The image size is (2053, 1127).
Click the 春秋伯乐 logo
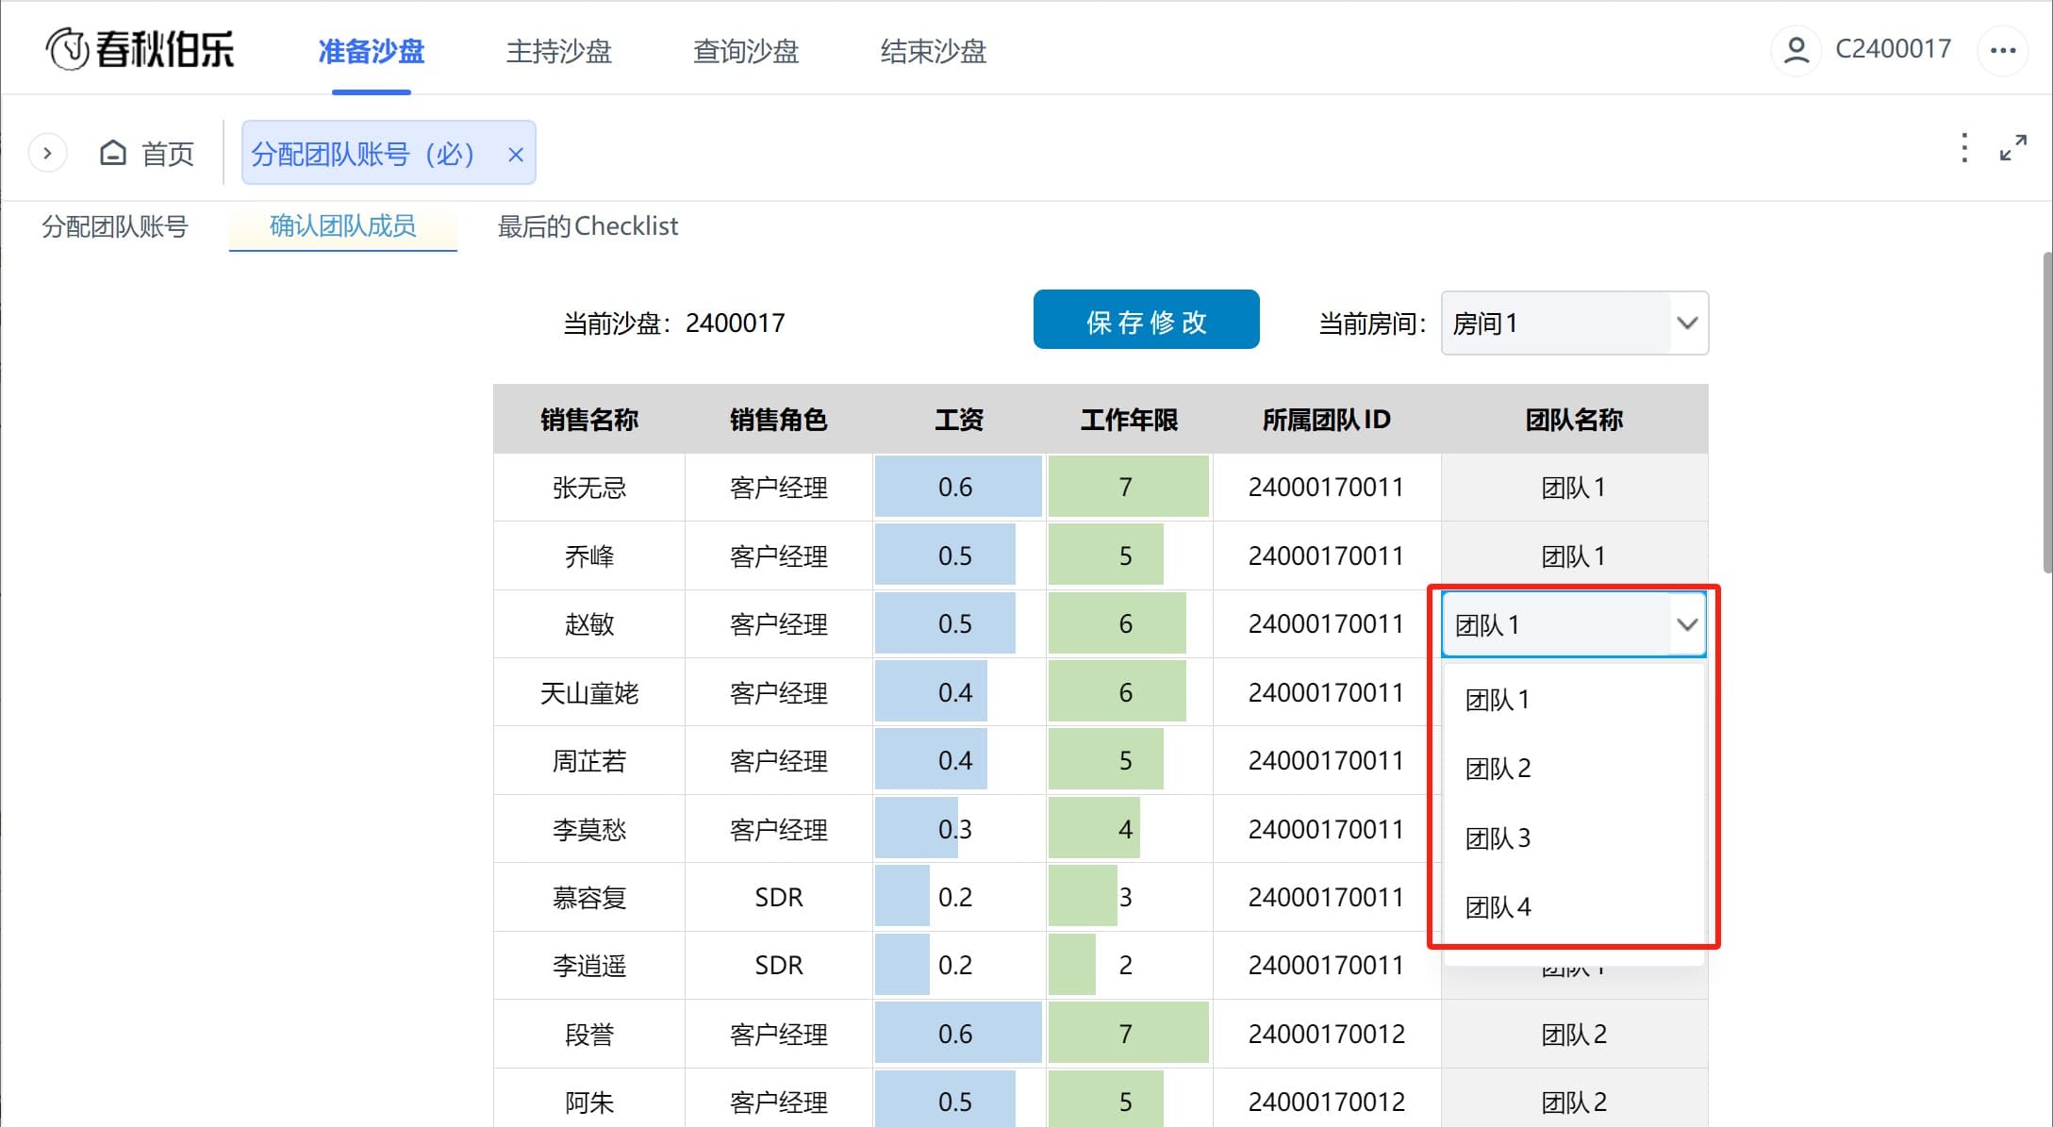(140, 49)
